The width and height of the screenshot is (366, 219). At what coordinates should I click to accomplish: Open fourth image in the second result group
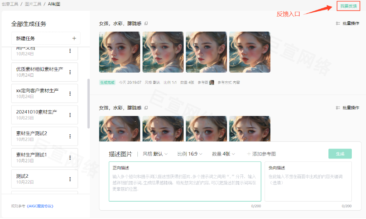(x=250, y=129)
